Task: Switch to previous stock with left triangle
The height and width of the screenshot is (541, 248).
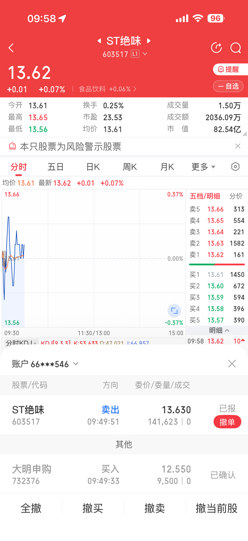Action: [99, 41]
